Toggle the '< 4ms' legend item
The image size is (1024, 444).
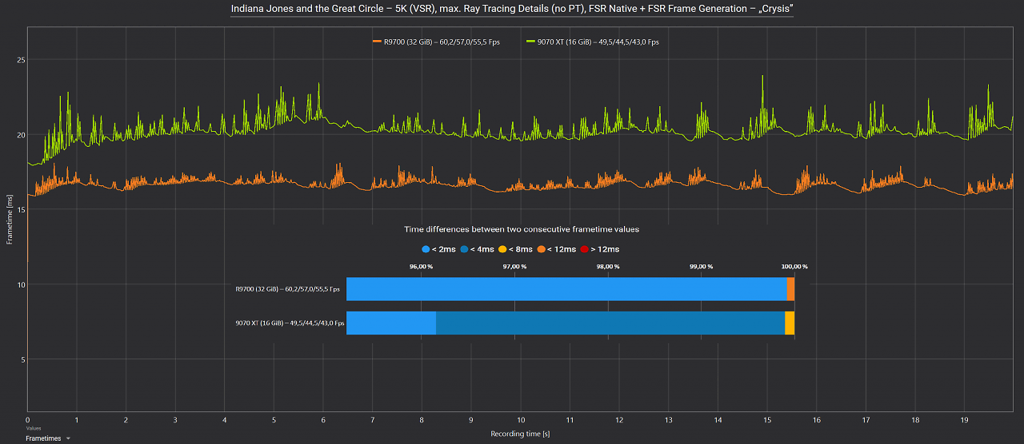coord(478,249)
